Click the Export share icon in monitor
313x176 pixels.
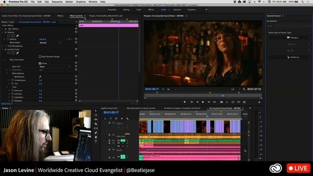(244, 102)
